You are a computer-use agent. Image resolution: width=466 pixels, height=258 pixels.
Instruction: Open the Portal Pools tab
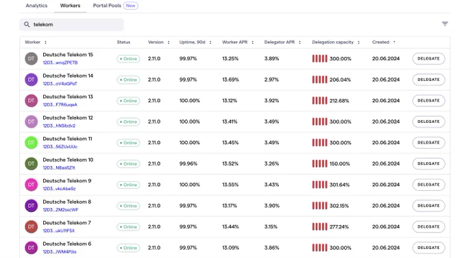coord(107,5)
